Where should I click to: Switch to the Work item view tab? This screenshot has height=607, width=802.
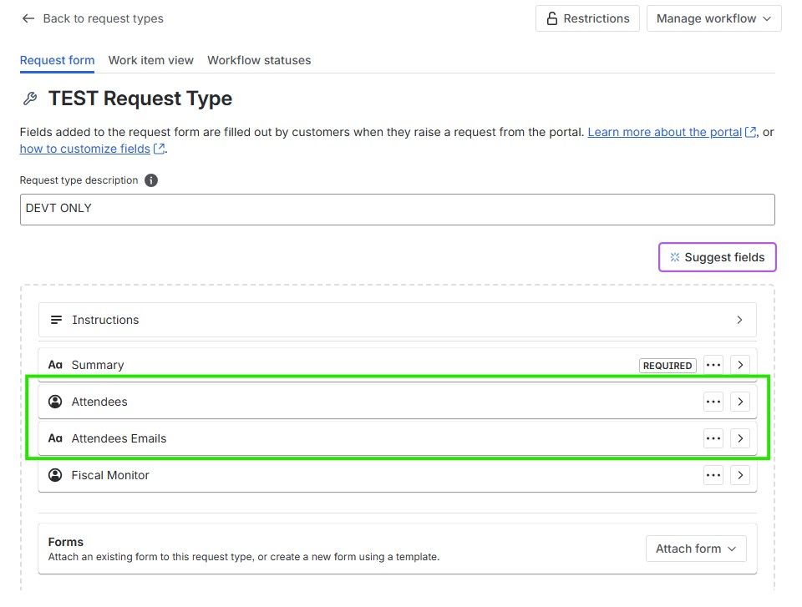(150, 60)
